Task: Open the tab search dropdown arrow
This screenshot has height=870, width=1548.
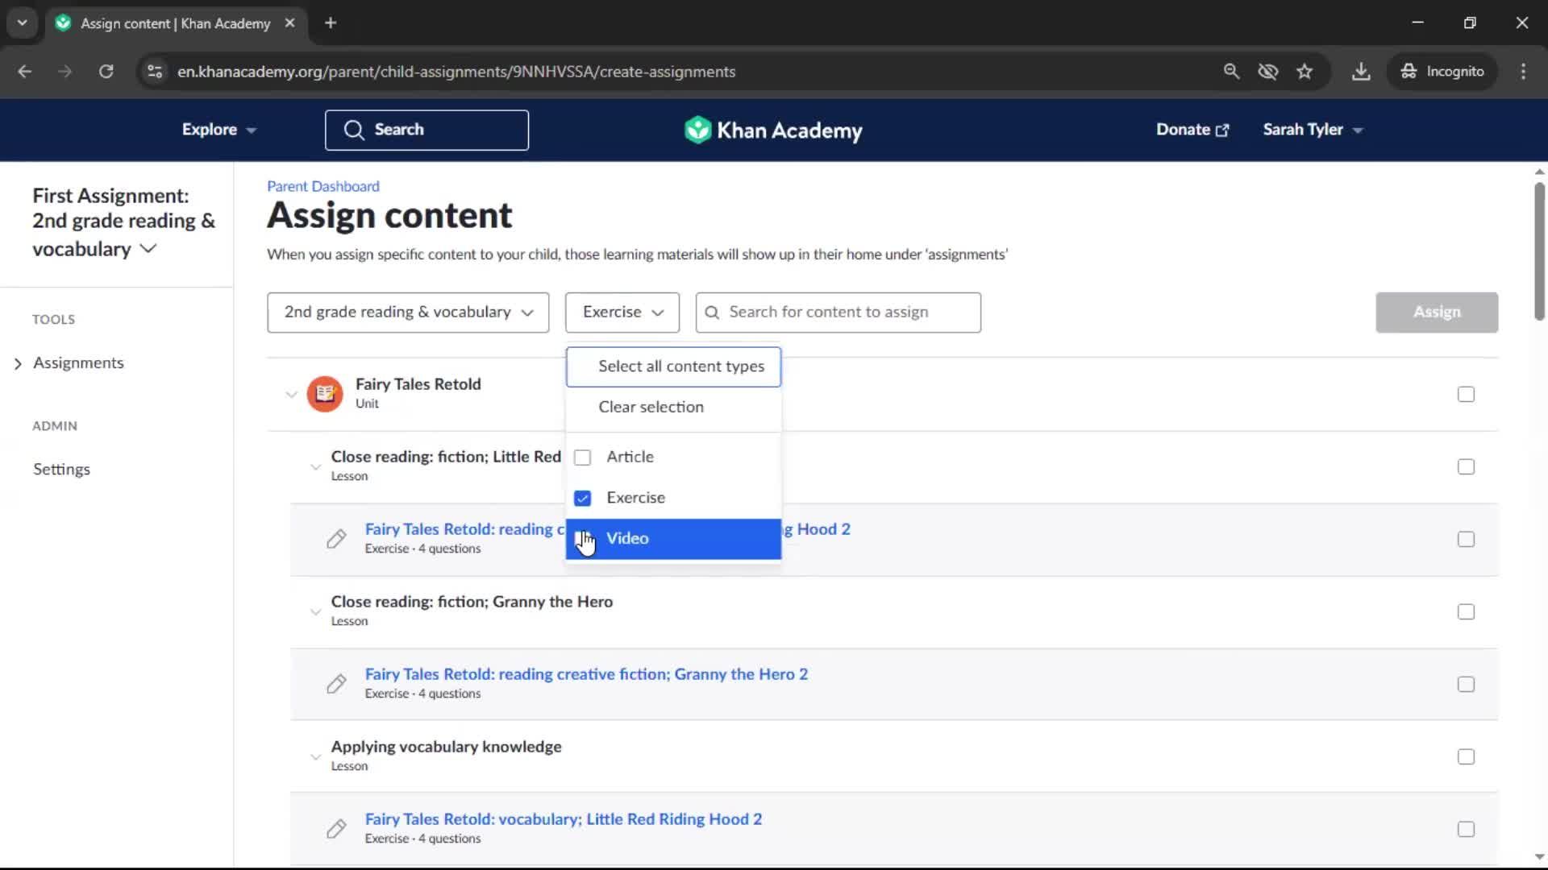Action: (23, 23)
